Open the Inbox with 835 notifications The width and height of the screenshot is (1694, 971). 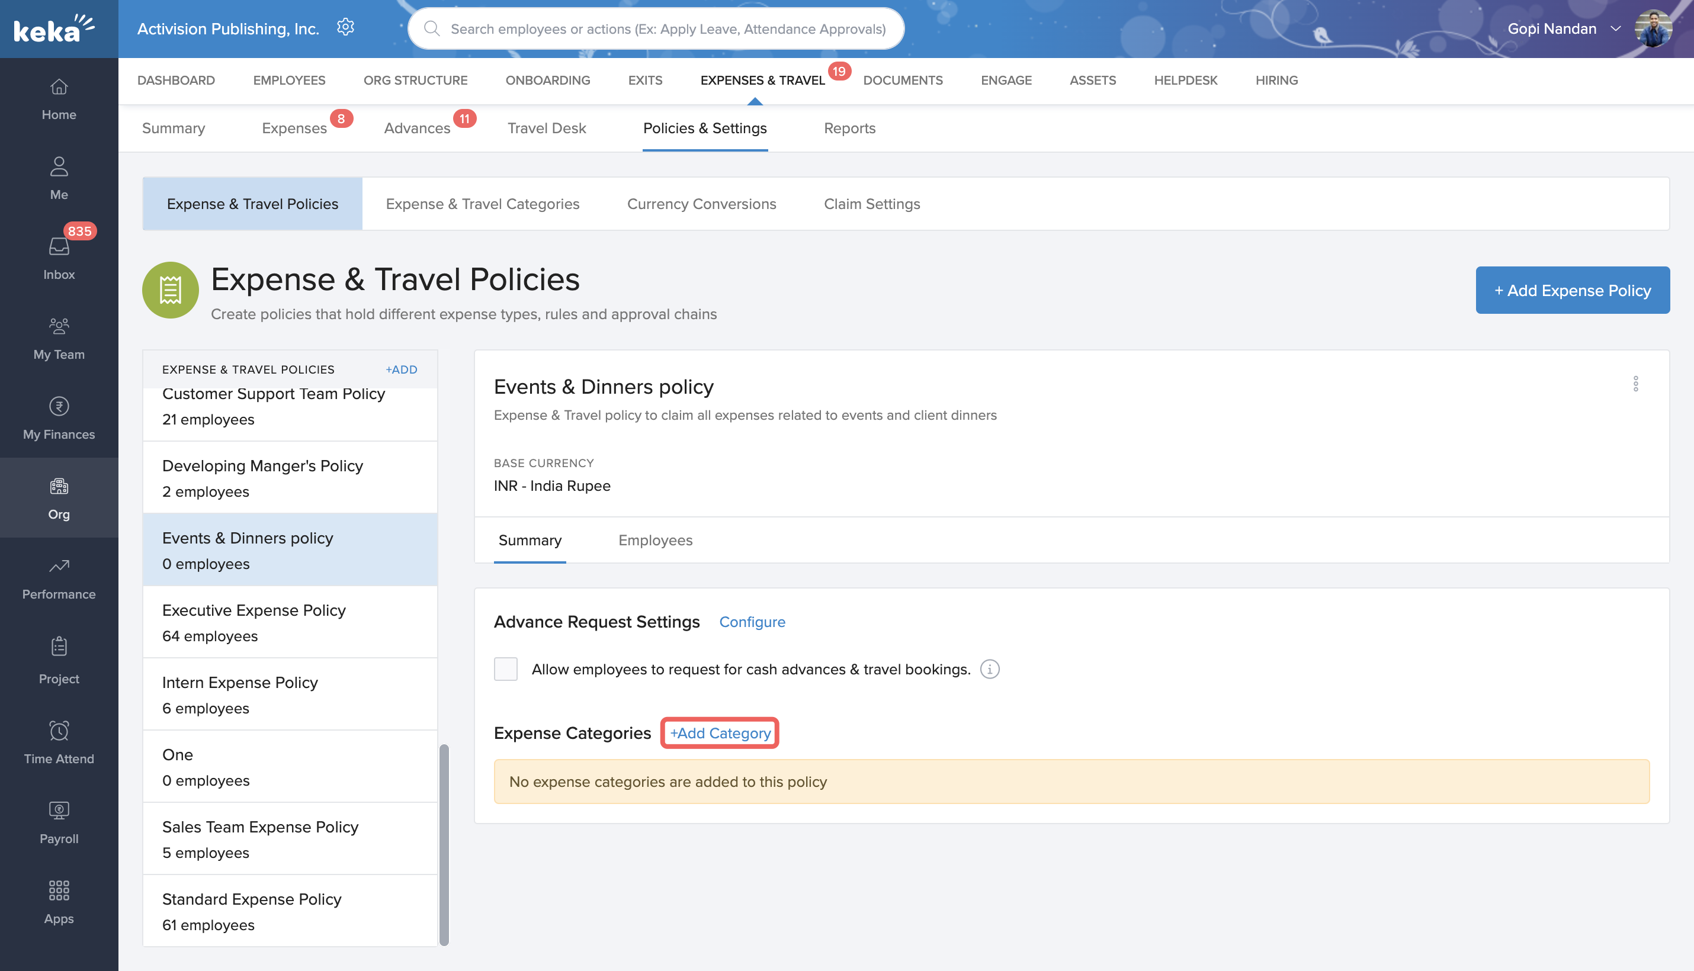pyautogui.click(x=59, y=247)
